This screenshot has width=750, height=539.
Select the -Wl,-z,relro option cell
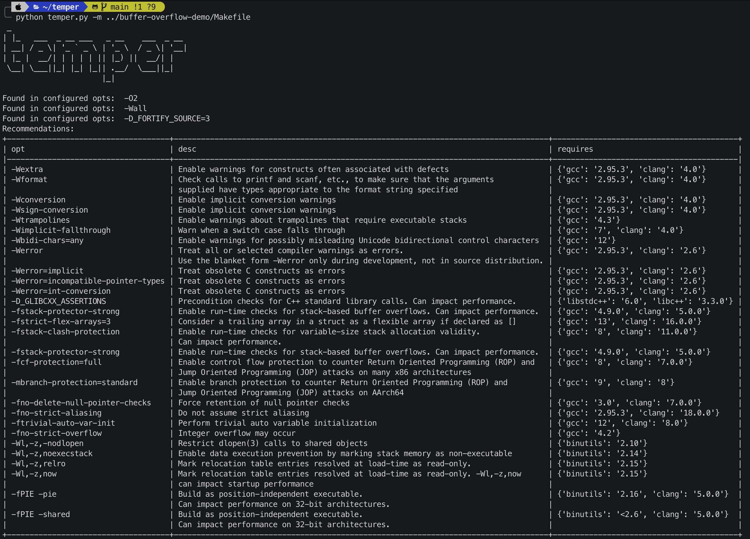(38, 464)
